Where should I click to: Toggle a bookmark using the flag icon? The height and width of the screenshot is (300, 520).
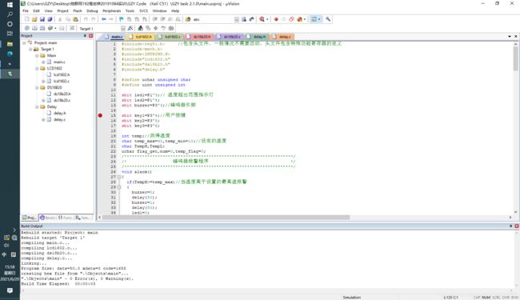point(121,19)
